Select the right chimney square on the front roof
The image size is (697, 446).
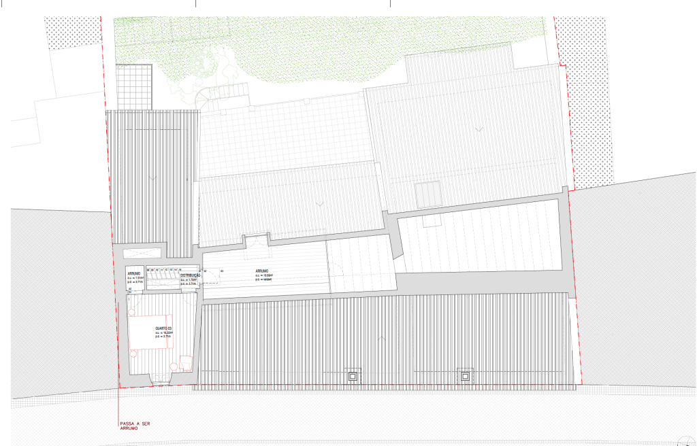click(x=466, y=375)
